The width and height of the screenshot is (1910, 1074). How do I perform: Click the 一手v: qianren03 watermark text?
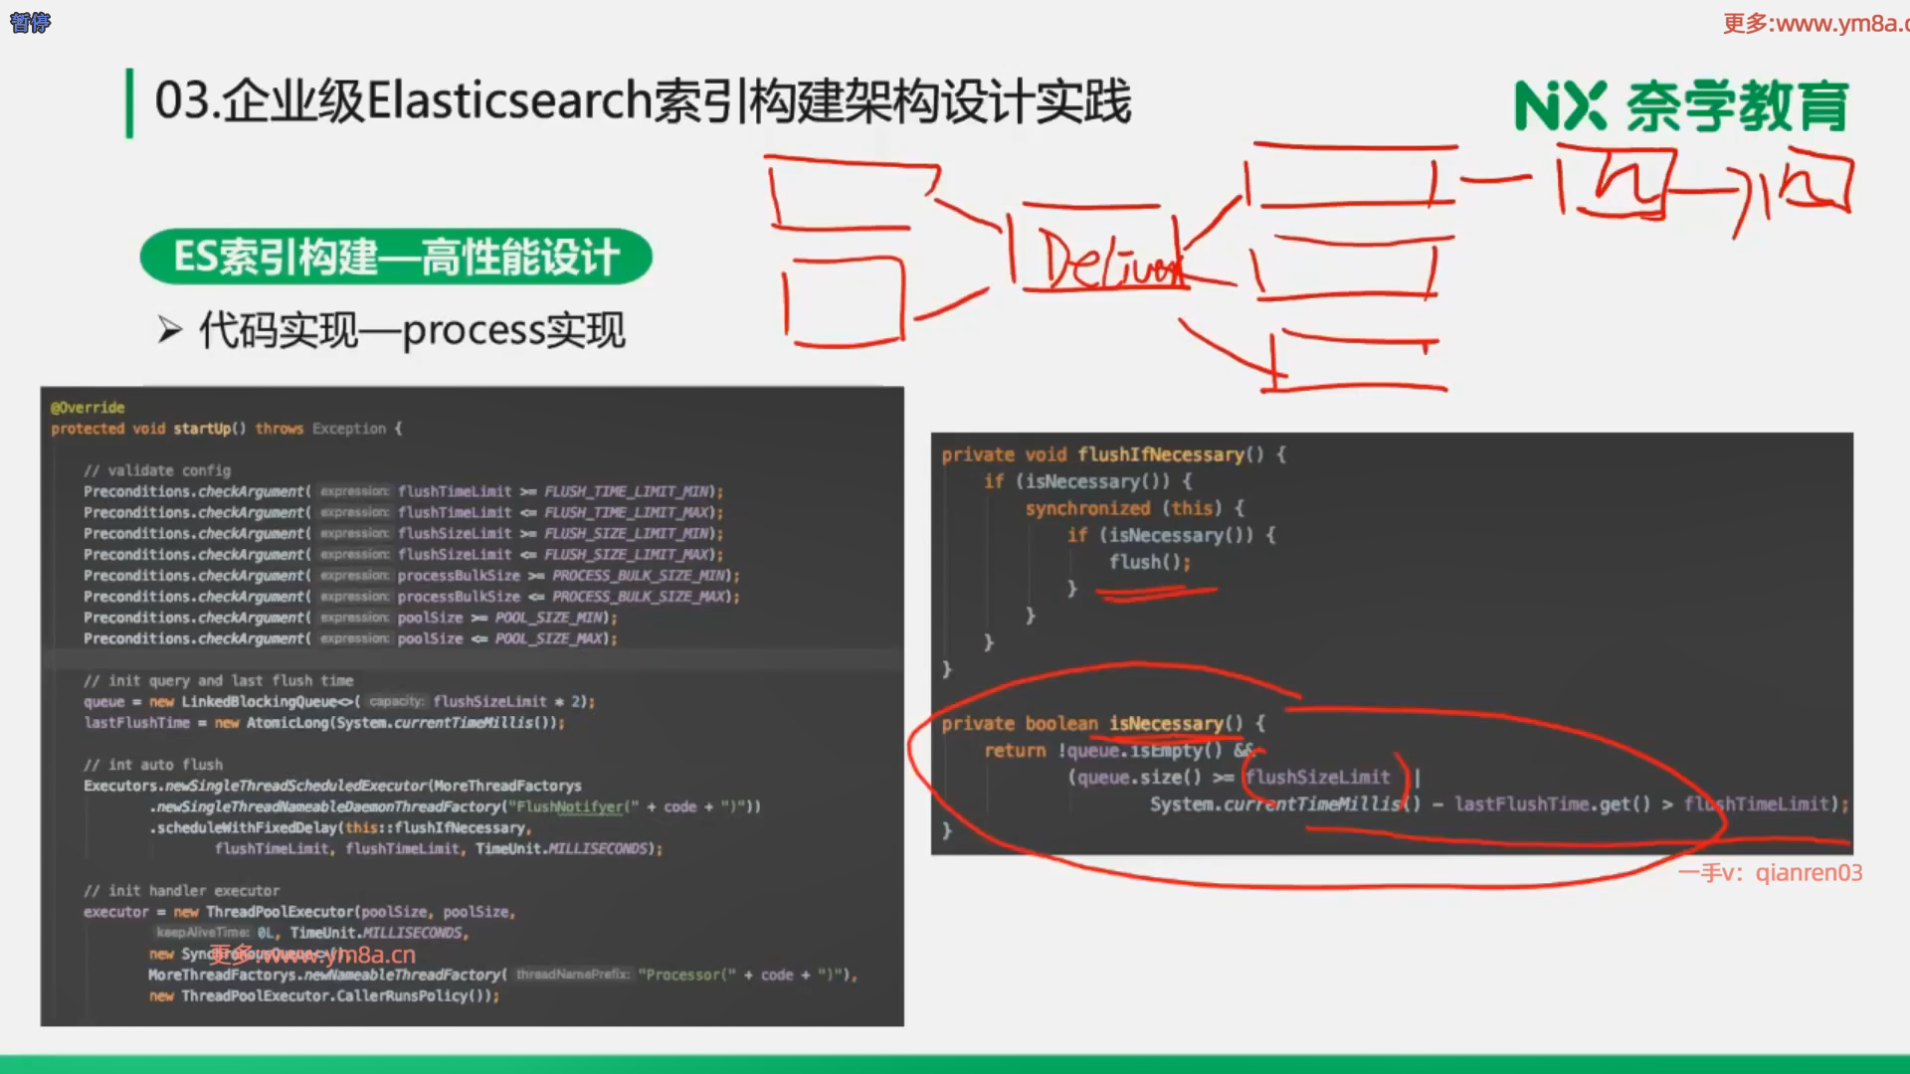click(x=1770, y=872)
